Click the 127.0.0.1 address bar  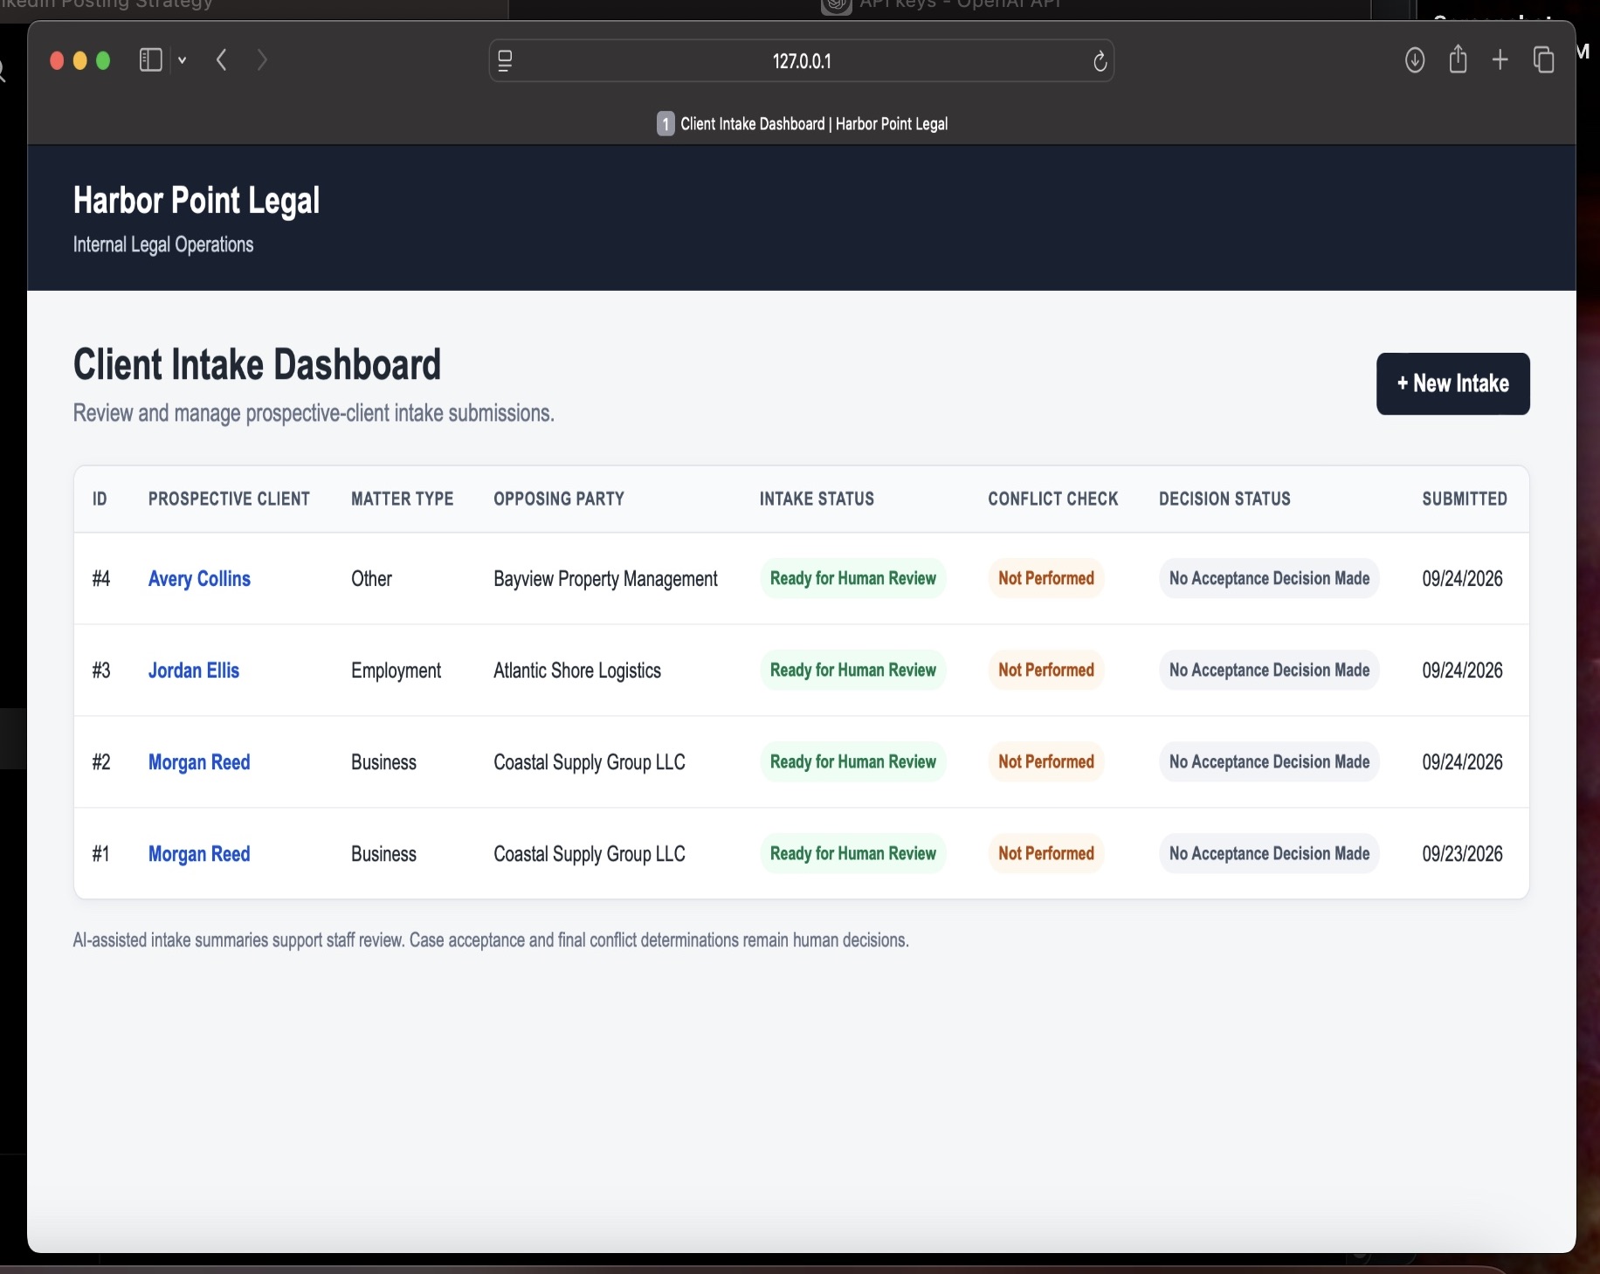tap(802, 61)
